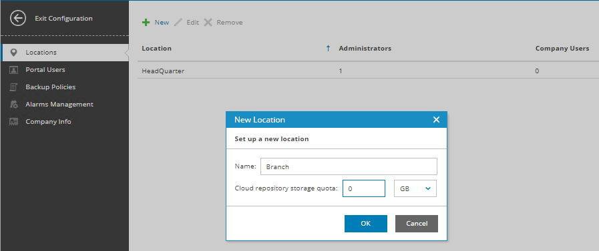Focus the storage quota number field
Image resolution: width=599 pixels, height=251 pixels.
(x=364, y=188)
